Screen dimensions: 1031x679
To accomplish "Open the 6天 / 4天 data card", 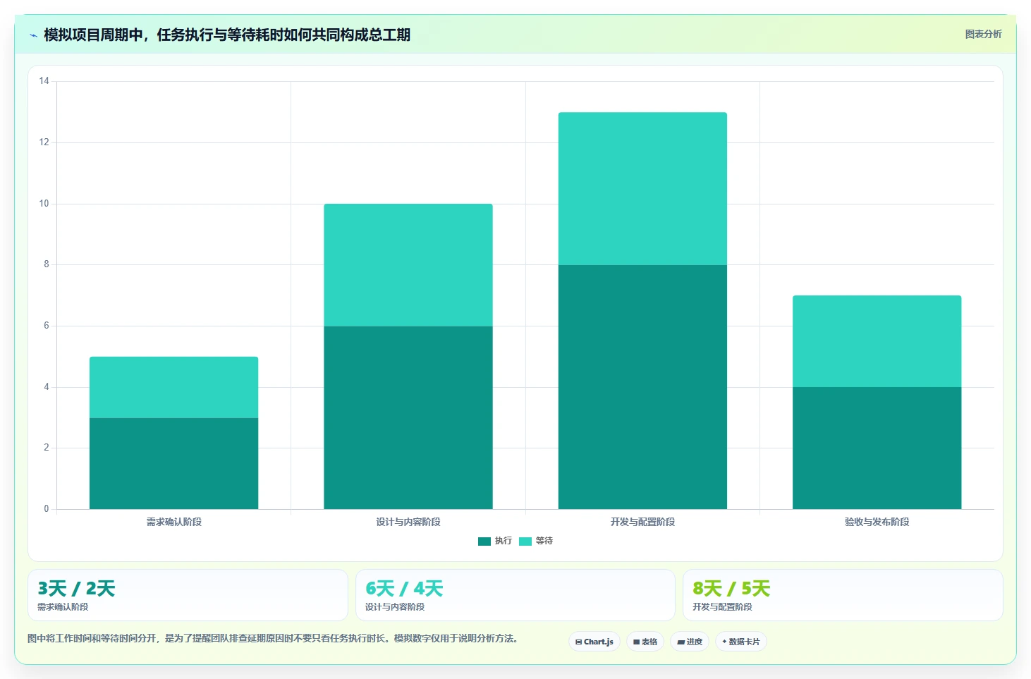I will [x=515, y=595].
